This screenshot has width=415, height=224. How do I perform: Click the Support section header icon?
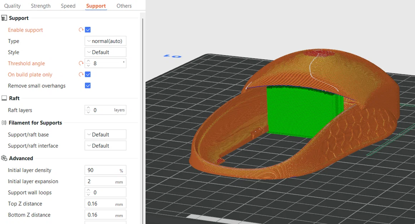[x=4, y=18]
